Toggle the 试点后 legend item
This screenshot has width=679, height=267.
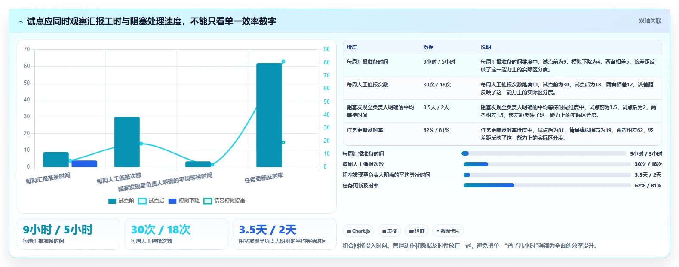(151, 201)
